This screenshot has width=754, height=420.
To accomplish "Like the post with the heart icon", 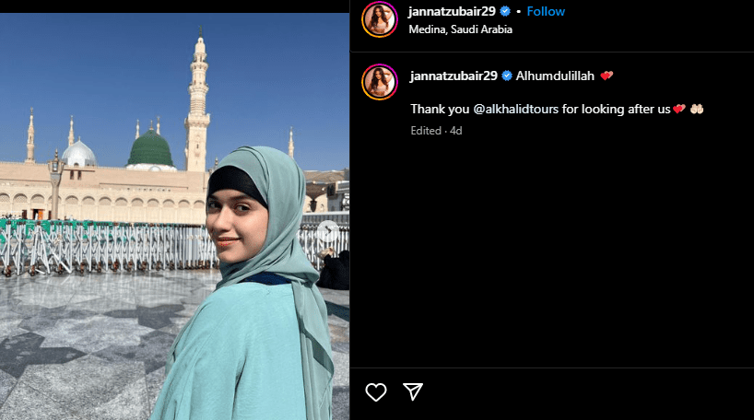I will coord(375,392).
